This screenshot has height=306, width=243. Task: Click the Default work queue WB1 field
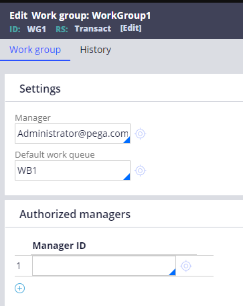click(x=72, y=170)
